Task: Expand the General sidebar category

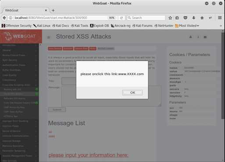Action: pyautogui.click(x=19, y=50)
